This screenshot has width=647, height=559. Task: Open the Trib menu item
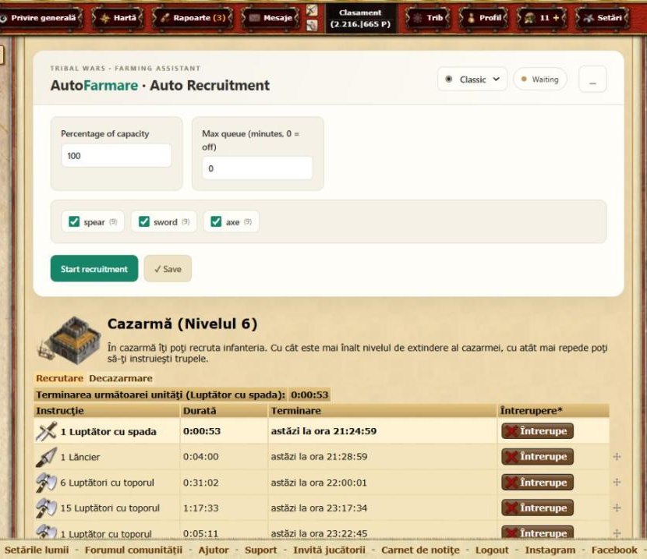pyautogui.click(x=429, y=18)
